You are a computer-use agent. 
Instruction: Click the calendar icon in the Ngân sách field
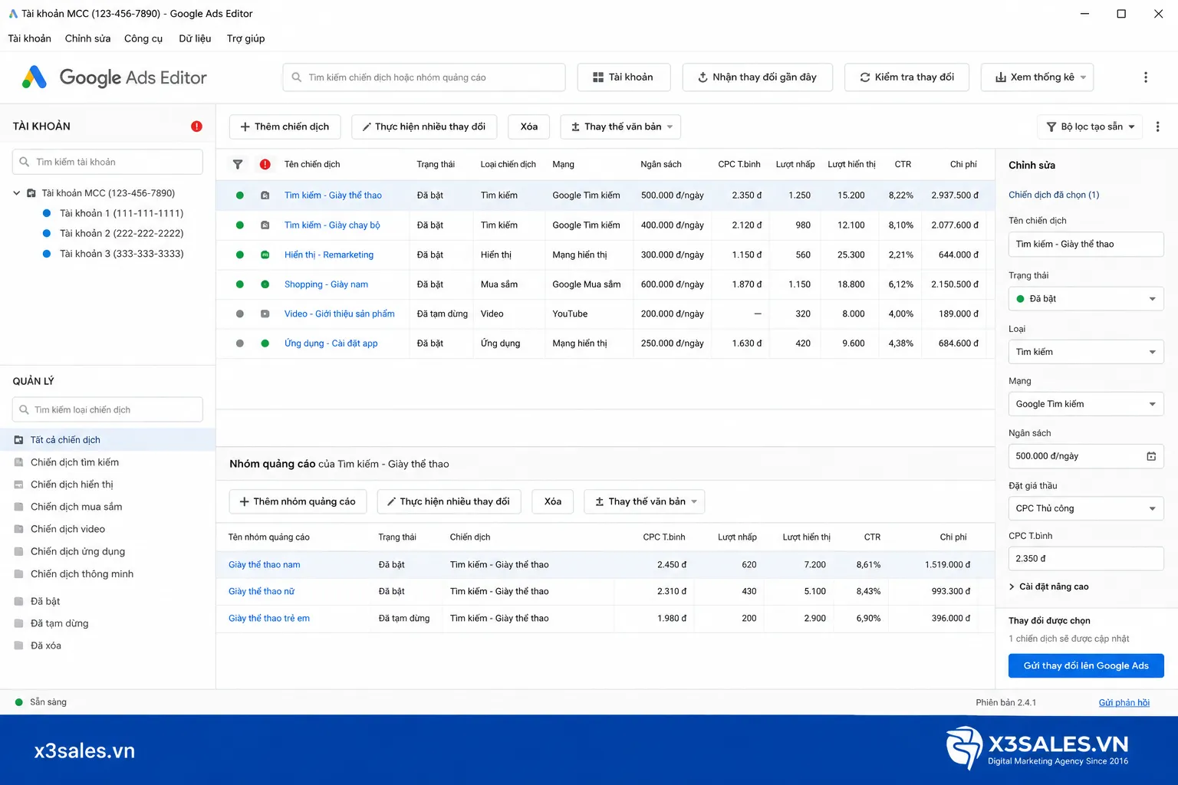point(1151,456)
